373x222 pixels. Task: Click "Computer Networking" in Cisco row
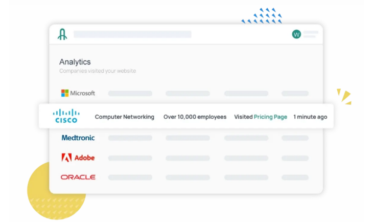click(124, 117)
